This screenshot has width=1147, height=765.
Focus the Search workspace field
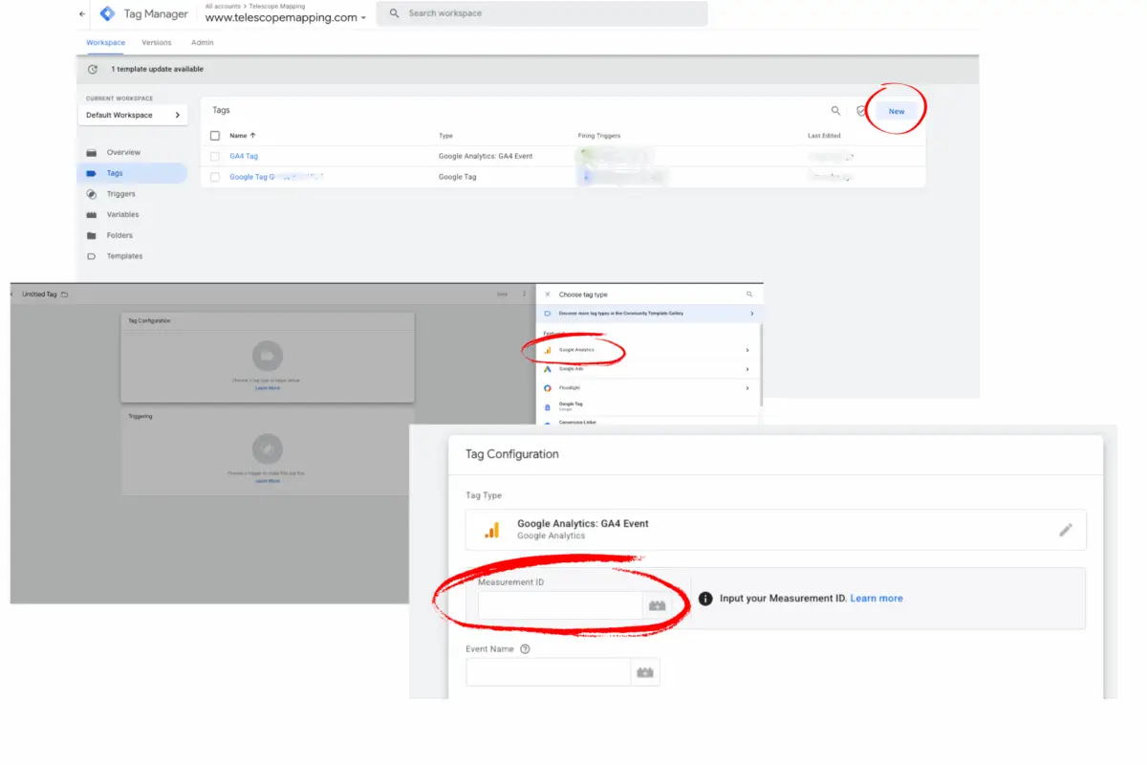542,13
